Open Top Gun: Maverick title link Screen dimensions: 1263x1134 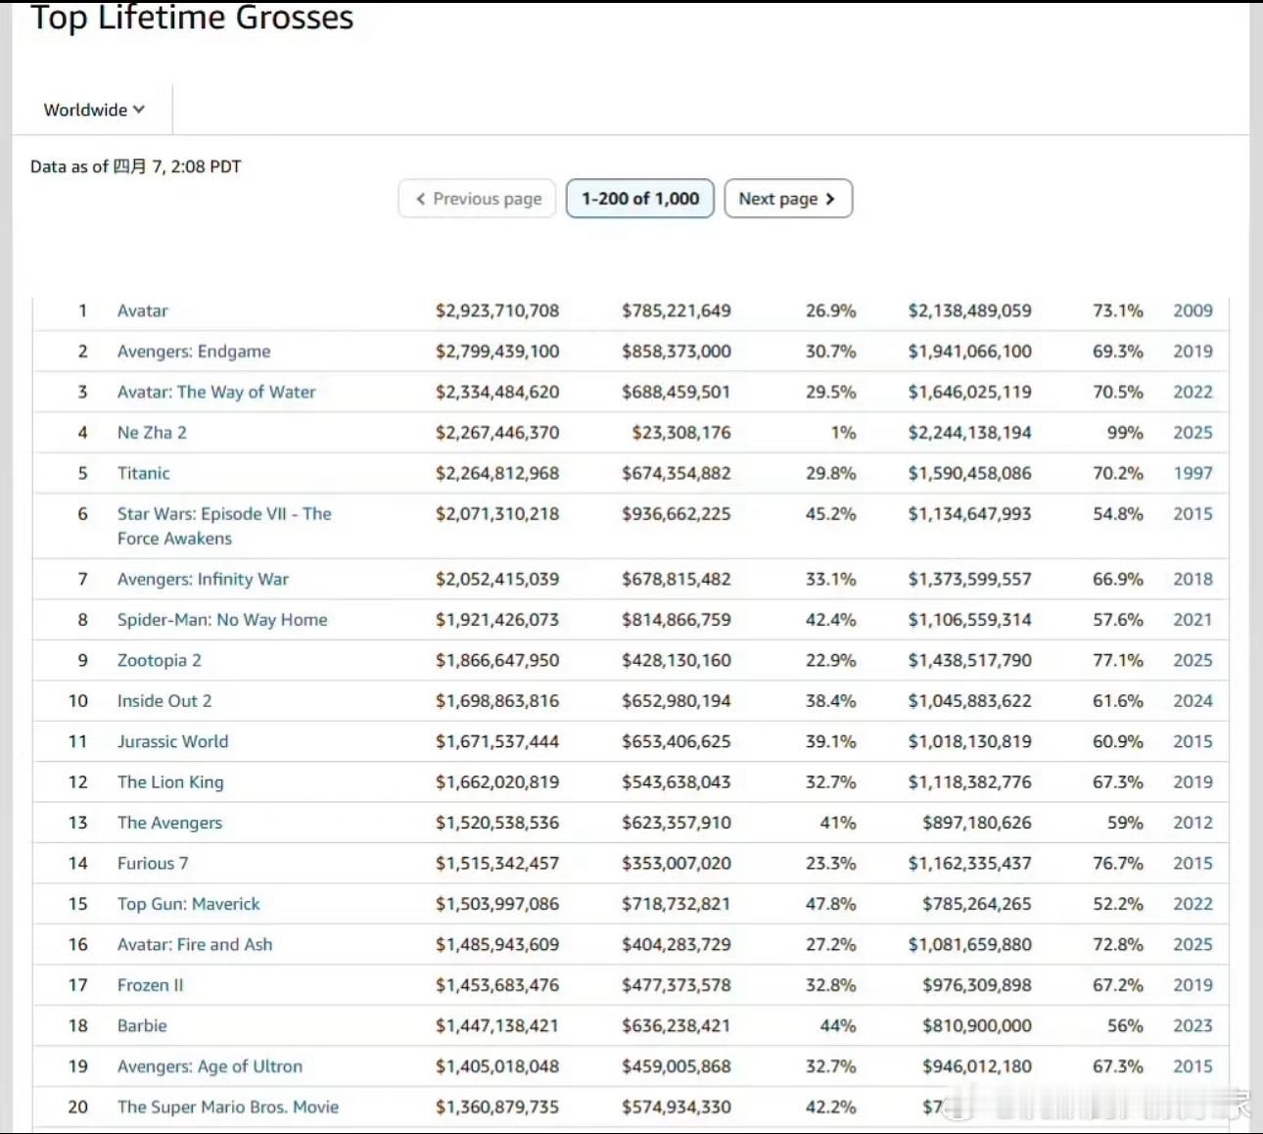(189, 904)
